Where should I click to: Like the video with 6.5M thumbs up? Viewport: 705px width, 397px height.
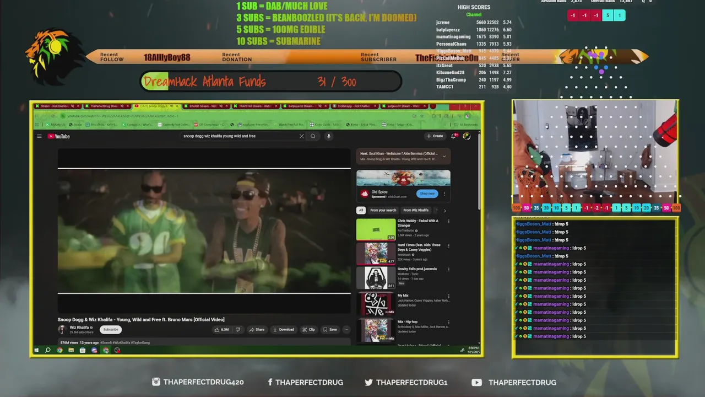[x=222, y=330]
